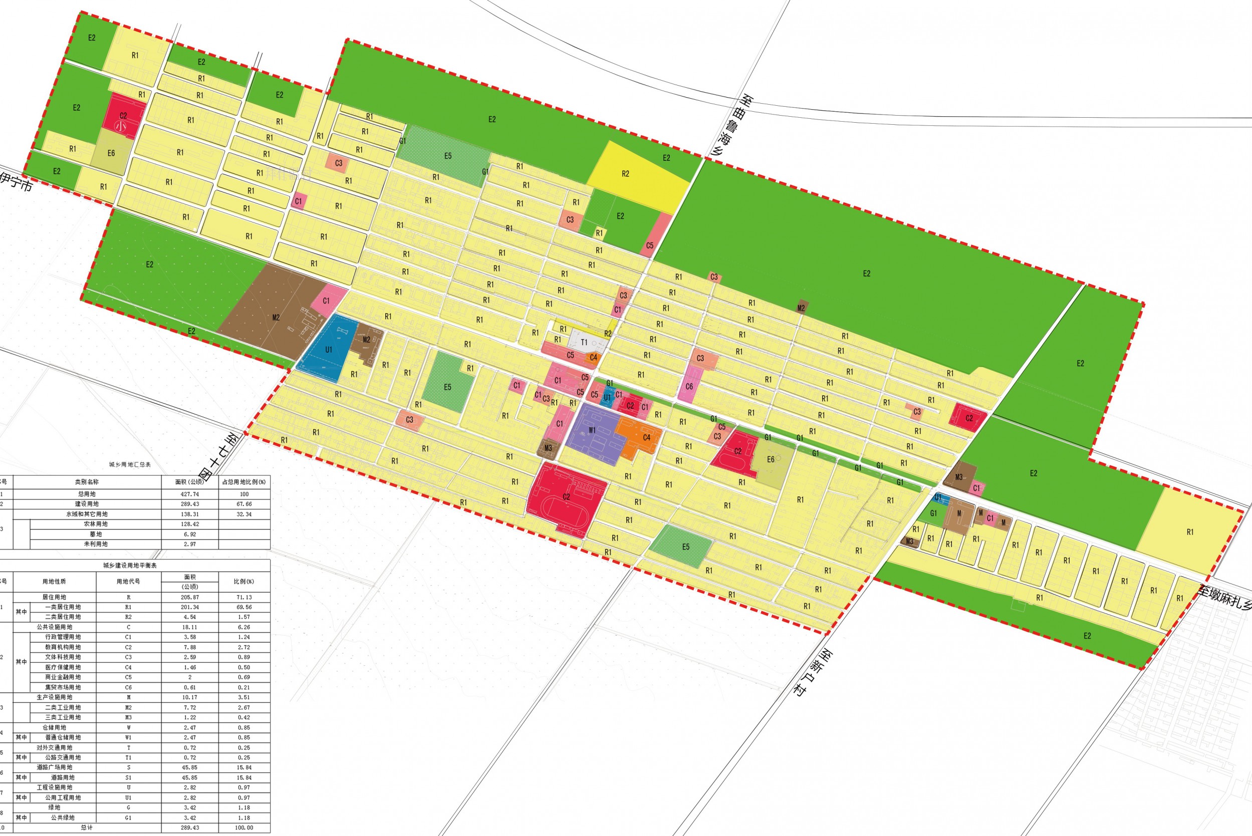This screenshot has width=1252, height=836.
Task: Click the road label 至七十团
Action: point(219,457)
